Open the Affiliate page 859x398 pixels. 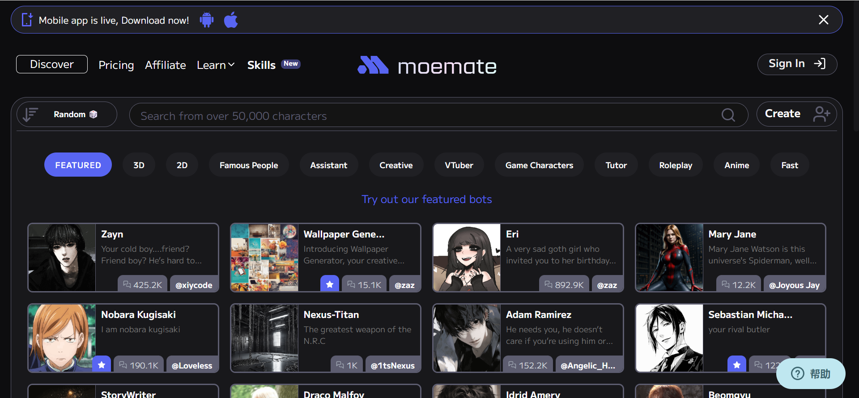[166, 65]
